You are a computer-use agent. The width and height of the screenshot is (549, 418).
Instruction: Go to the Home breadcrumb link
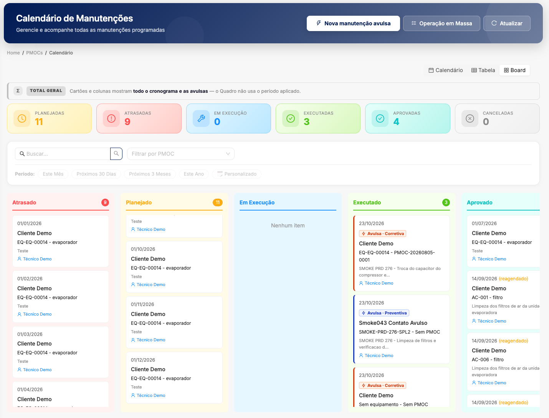tap(13, 53)
